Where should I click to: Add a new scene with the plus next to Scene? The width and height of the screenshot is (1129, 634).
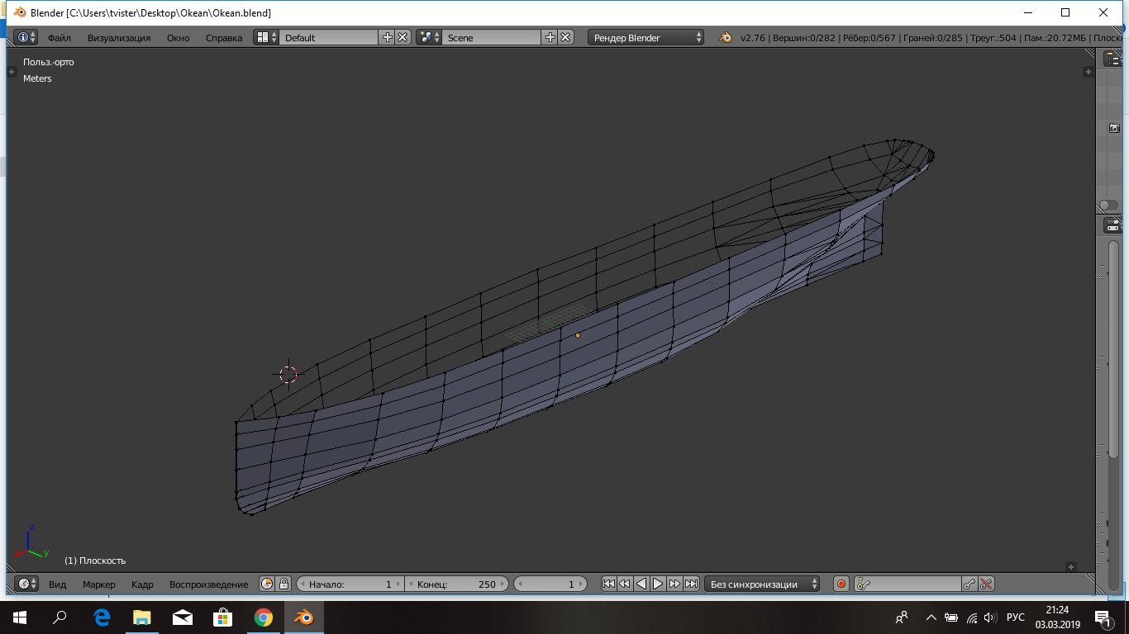click(x=550, y=37)
